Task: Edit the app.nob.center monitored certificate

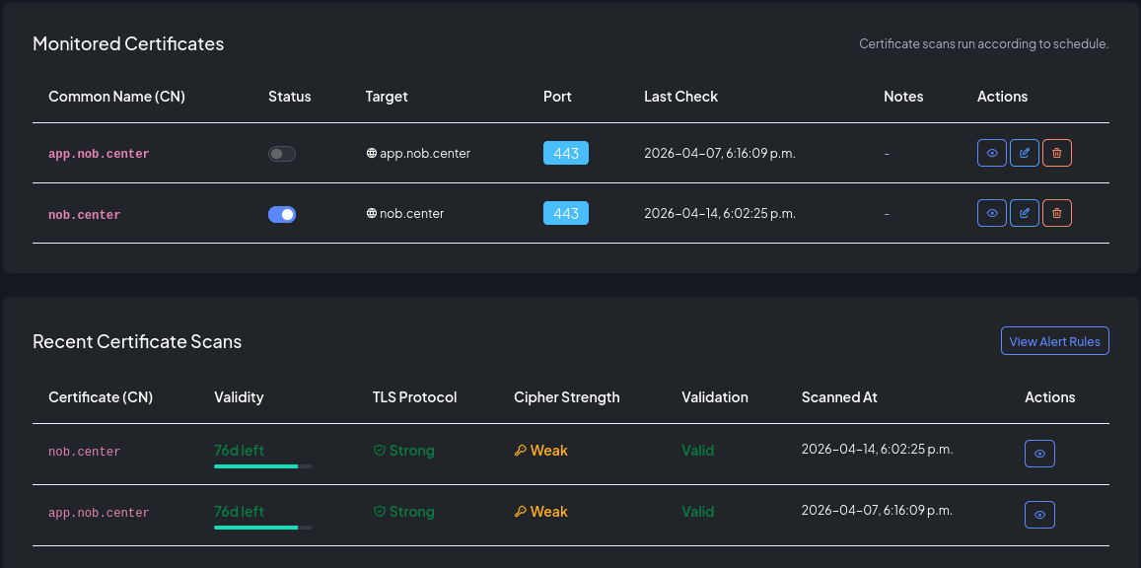Action: point(1025,154)
